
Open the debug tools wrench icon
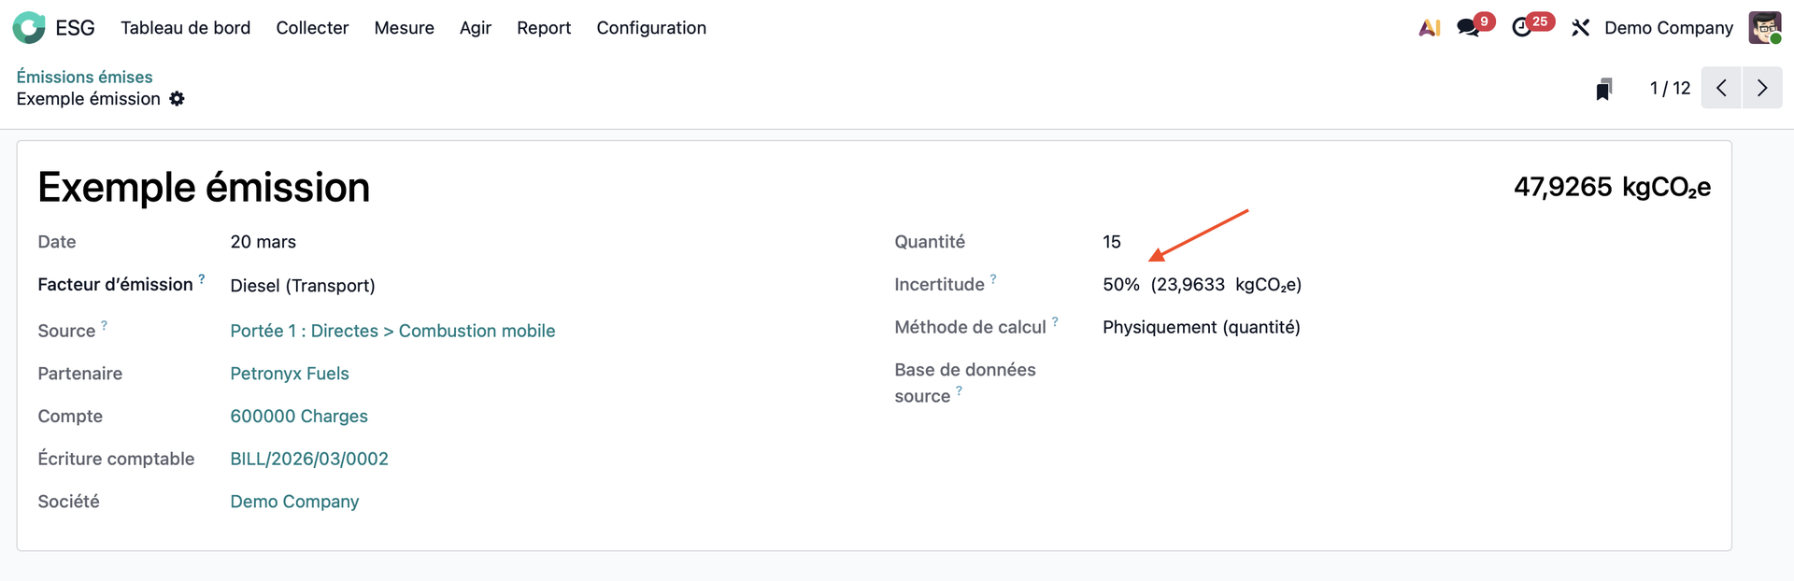pos(1580,28)
